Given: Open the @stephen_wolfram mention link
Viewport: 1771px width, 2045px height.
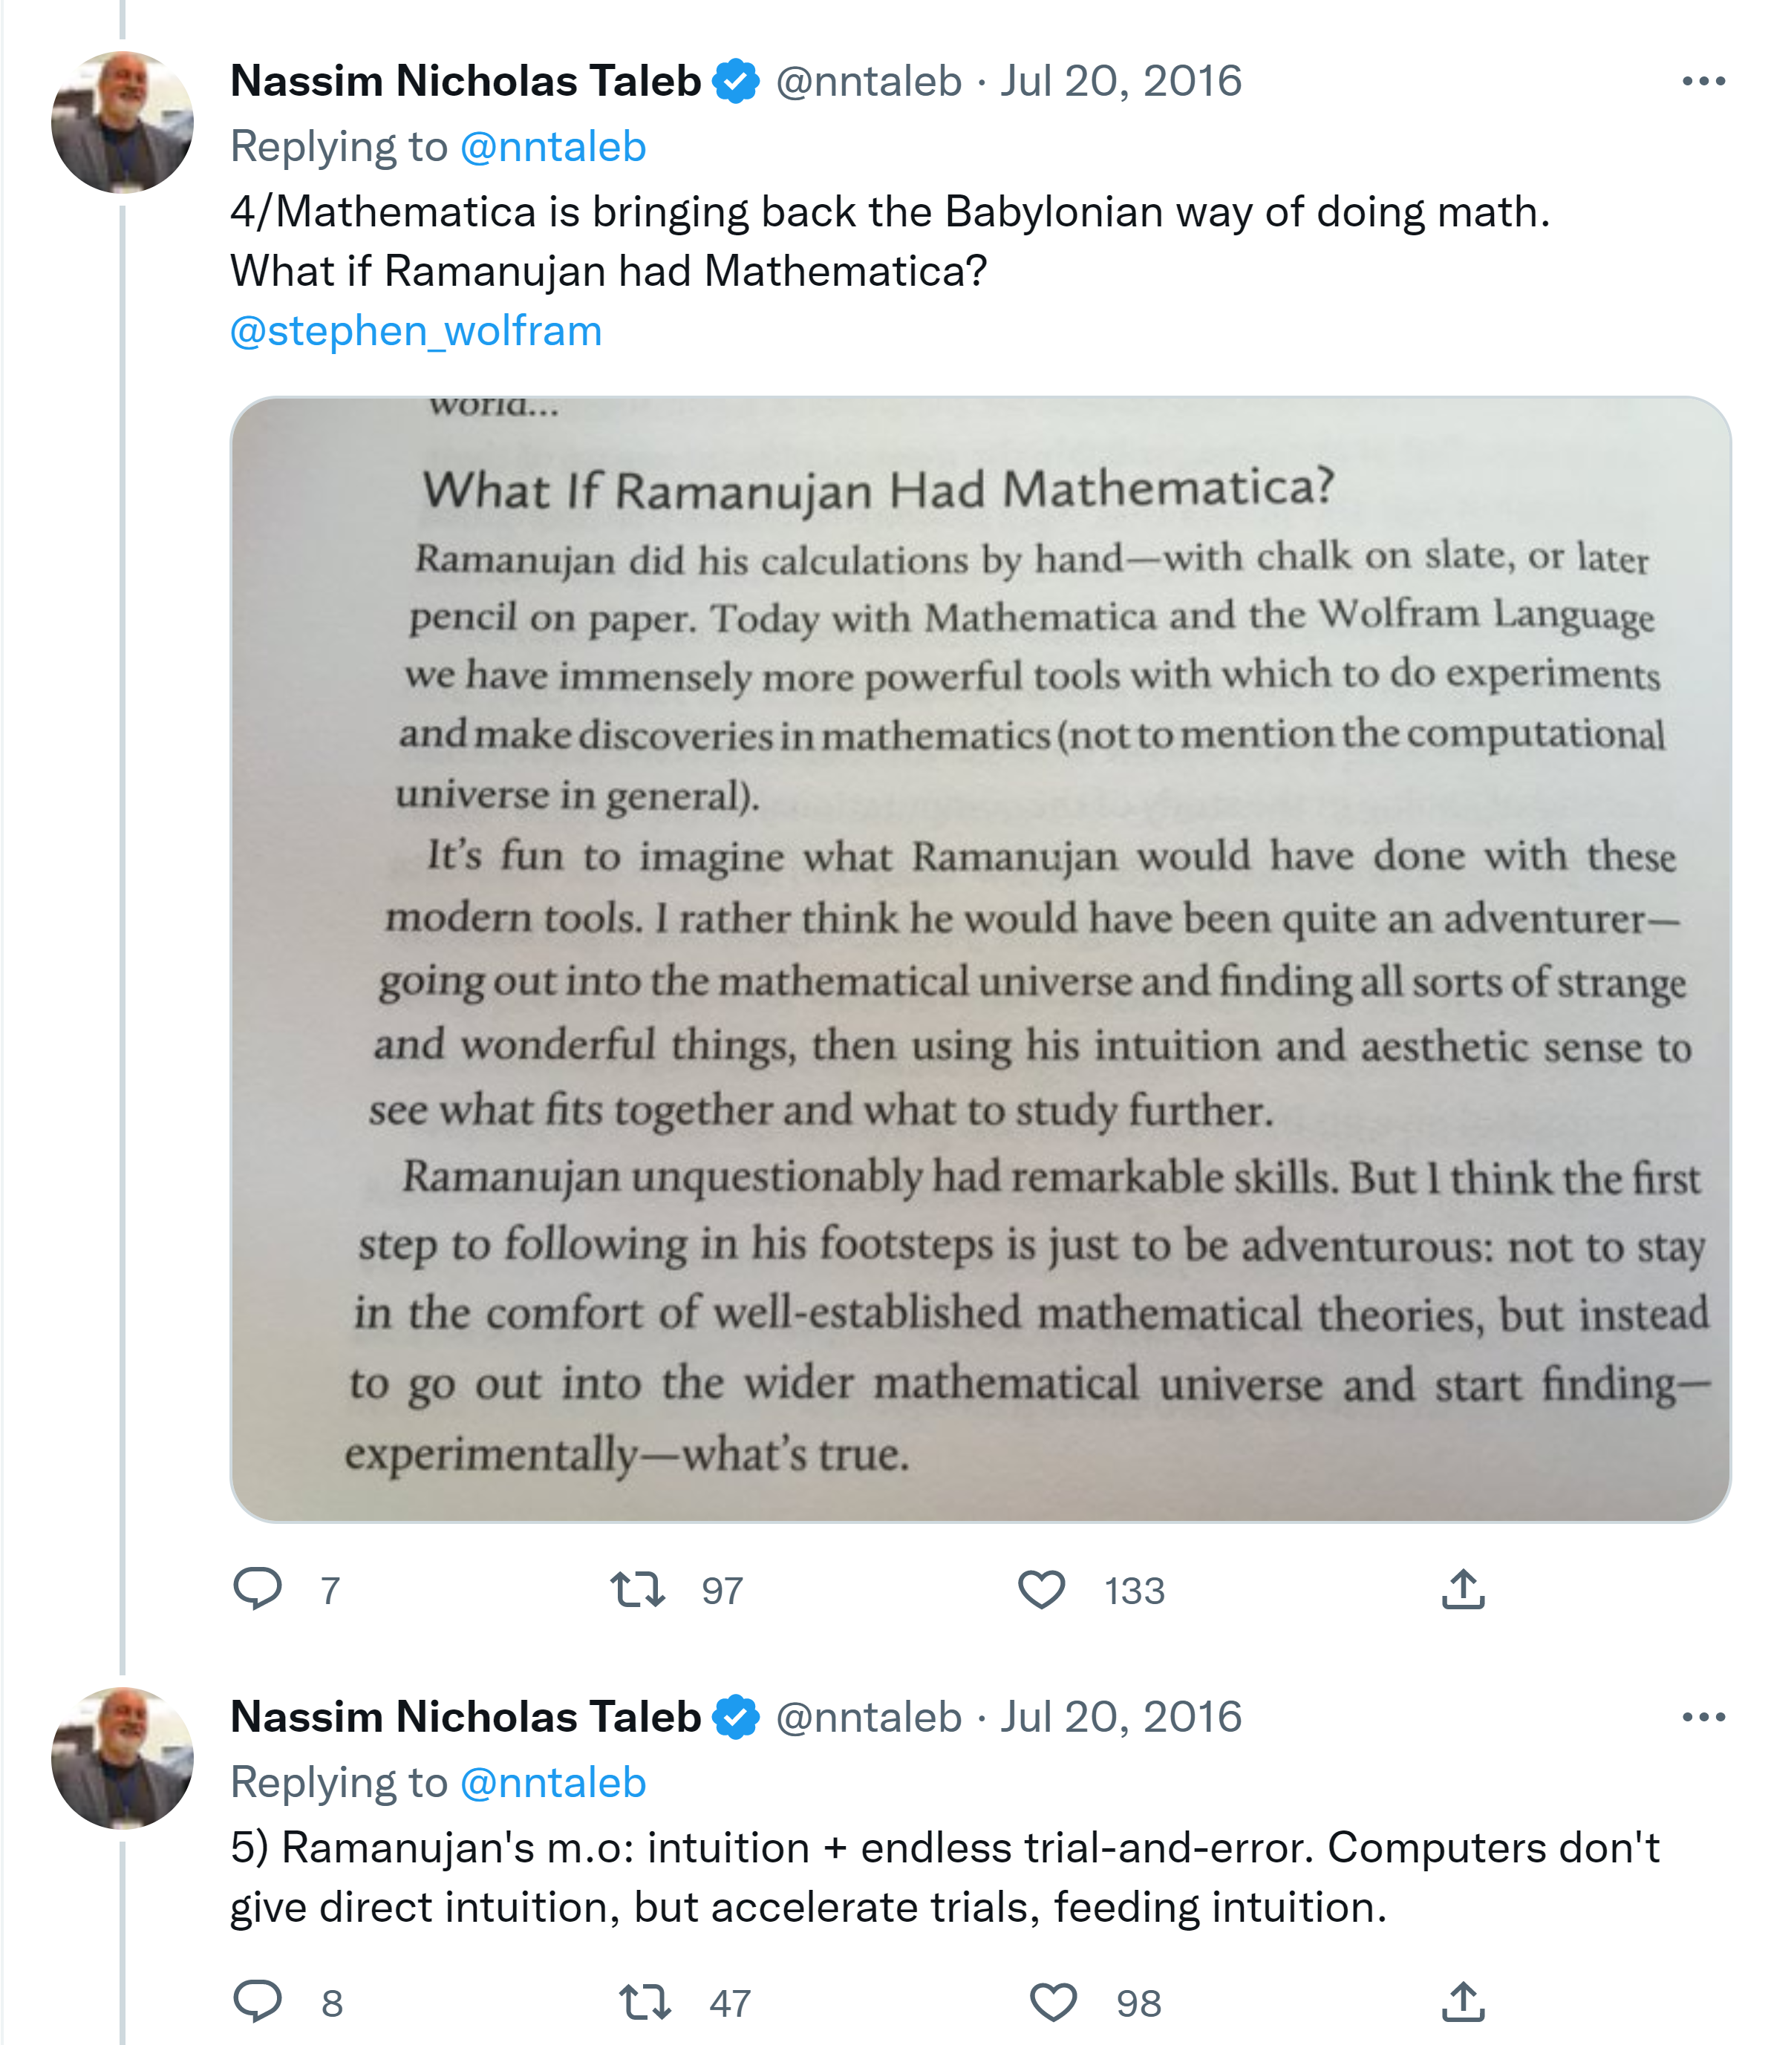Looking at the screenshot, I should pos(416,331).
